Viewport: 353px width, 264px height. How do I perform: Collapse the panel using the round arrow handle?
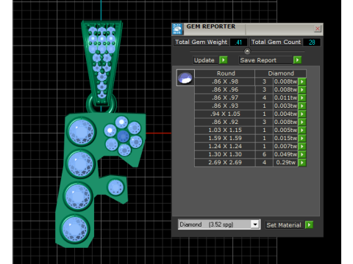[247, 51]
